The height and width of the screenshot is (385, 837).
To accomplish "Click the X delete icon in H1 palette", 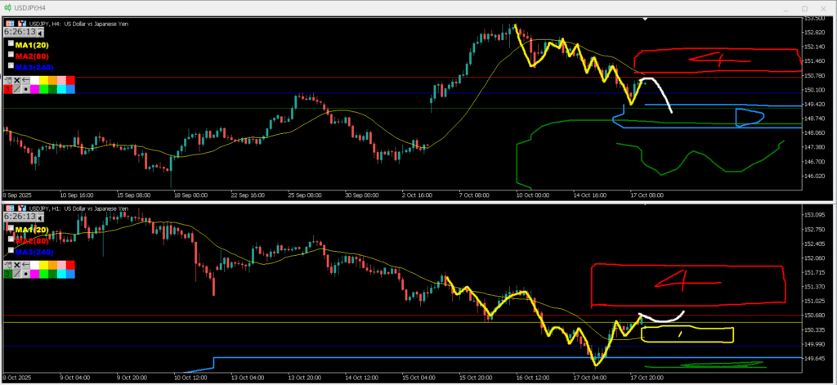I will [17, 266].
